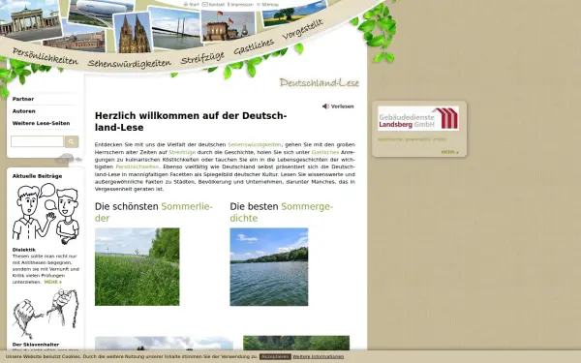Screen dimensions: 581x363
Task: Click the Deutschland-Lese logo text
Action: (319, 82)
